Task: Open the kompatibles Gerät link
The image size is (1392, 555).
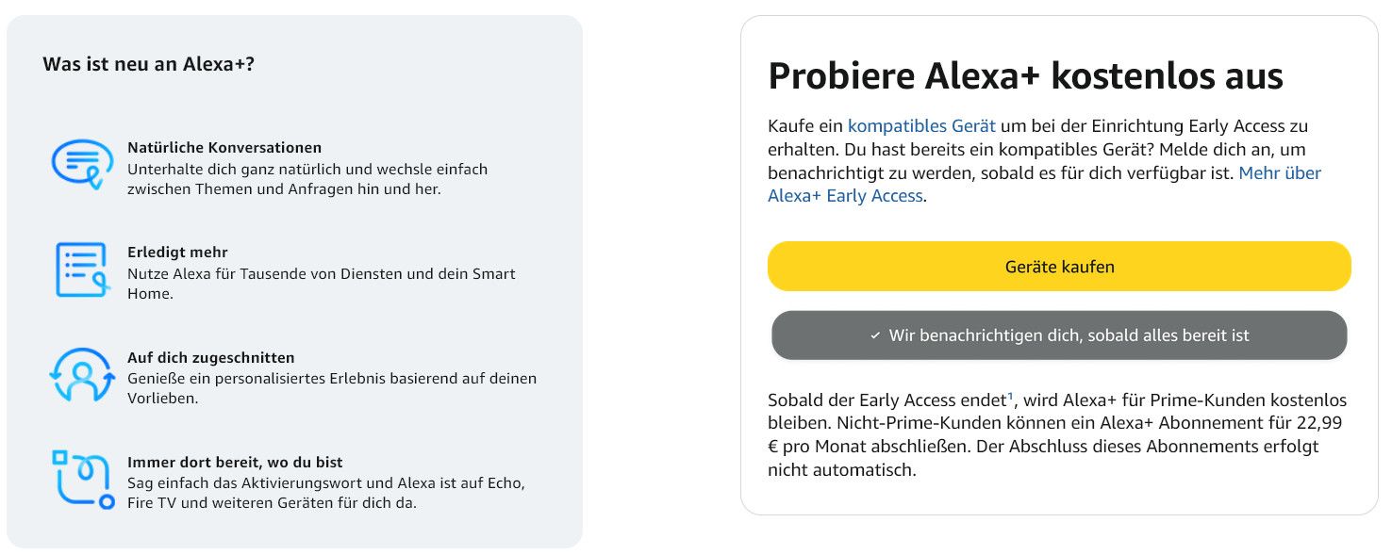Action: point(921,125)
